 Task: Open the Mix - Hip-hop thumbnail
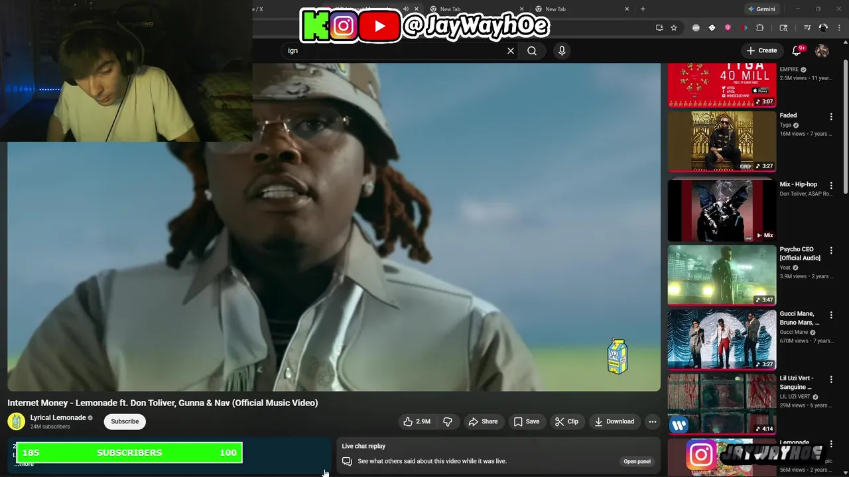point(722,211)
